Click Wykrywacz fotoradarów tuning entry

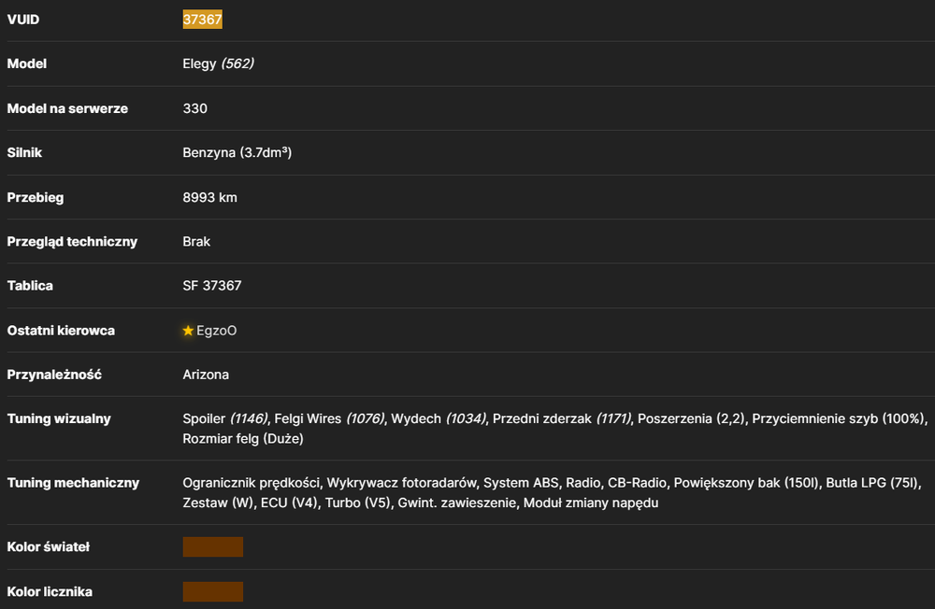(x=402, y=483)
